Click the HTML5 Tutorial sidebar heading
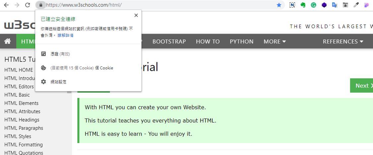Screen dimensions: 373x155 point(20,59)
